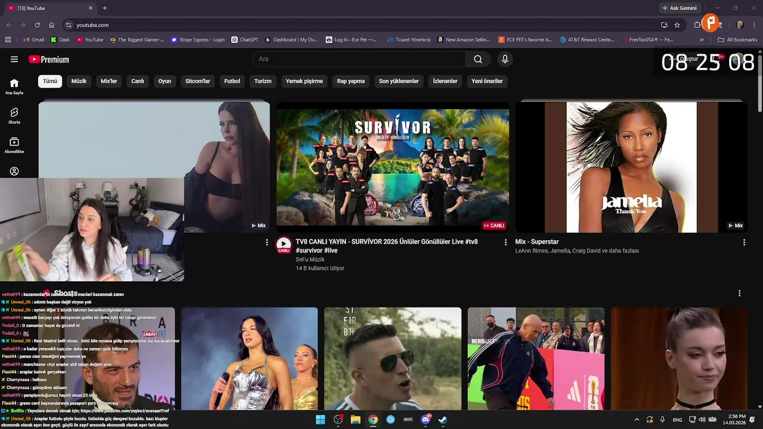Open Abonelikler in the left sidebar
Image resolution: width=763 pixels, height=429 pixels.
pyautogui.click(x=14, y=145)
